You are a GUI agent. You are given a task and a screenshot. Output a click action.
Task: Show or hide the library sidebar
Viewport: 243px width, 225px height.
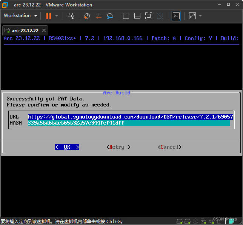pos(126,16)
